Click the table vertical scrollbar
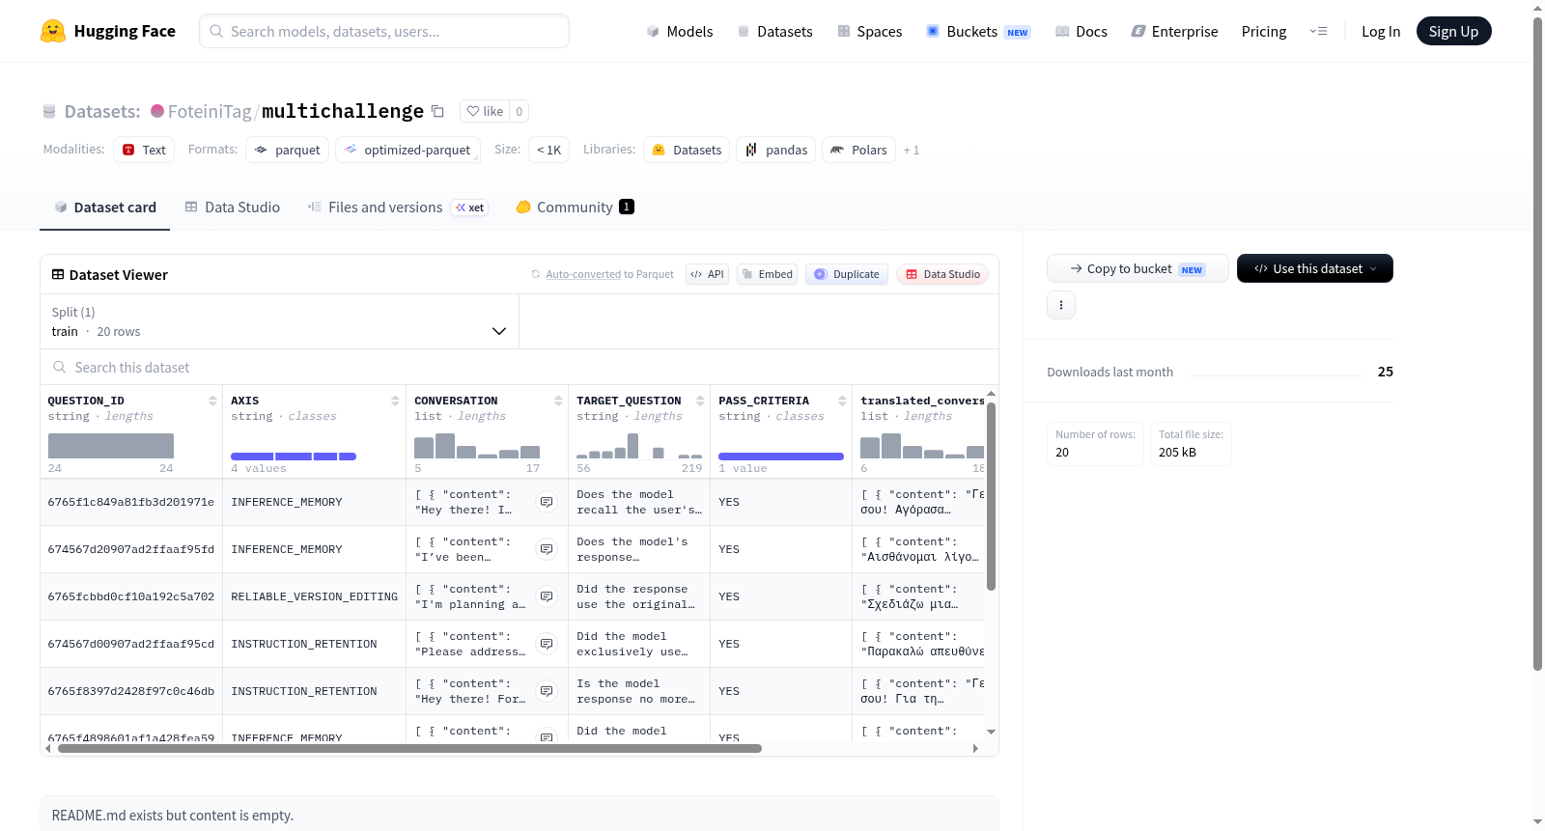Image resolution: width=1545 pixels, height=831 pixels. (991, 496)
